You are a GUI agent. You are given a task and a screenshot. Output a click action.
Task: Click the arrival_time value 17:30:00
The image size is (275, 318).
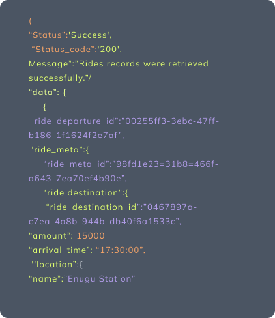pos(119,250)
